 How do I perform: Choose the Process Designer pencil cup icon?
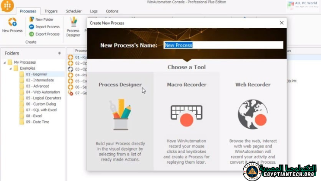pyautogui.click(x=120, y=114)
